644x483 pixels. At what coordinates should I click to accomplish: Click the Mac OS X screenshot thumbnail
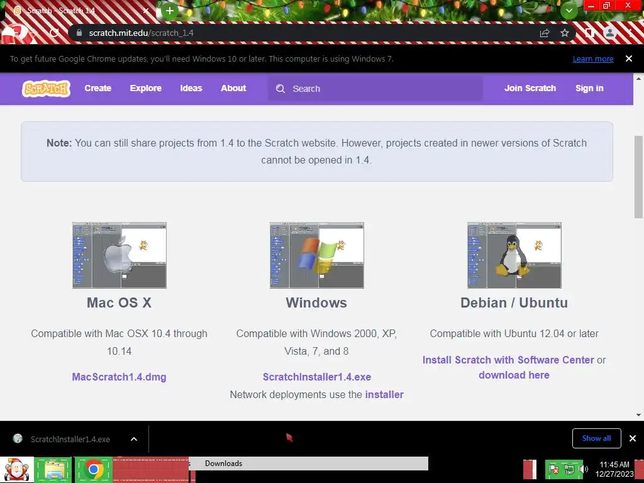click(119, 255)
